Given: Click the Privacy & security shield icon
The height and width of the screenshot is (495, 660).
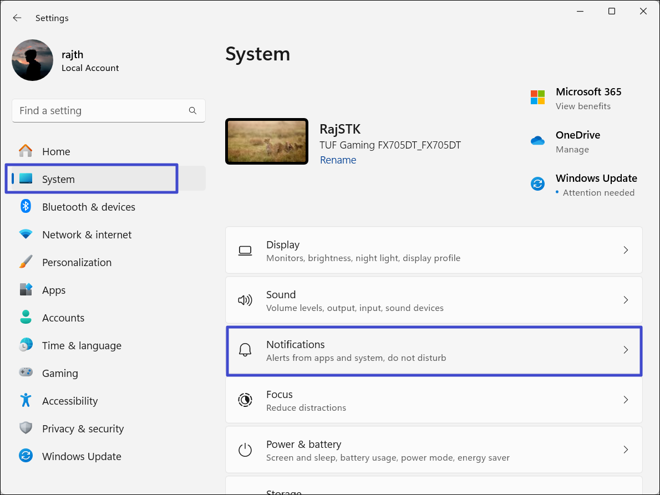Looking at the screenshot, I should click(26, 428).
